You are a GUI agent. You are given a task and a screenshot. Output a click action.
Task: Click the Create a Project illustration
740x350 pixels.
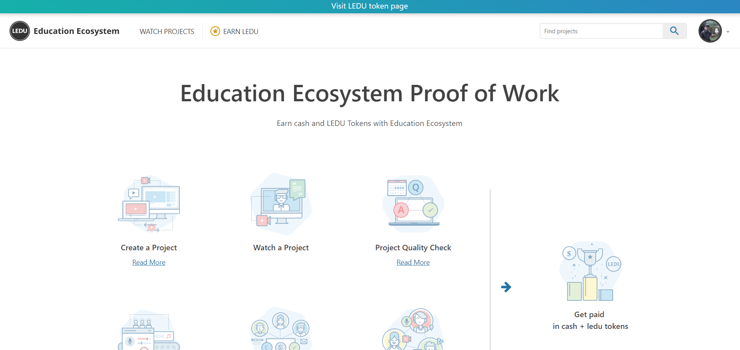coord(149,204)
